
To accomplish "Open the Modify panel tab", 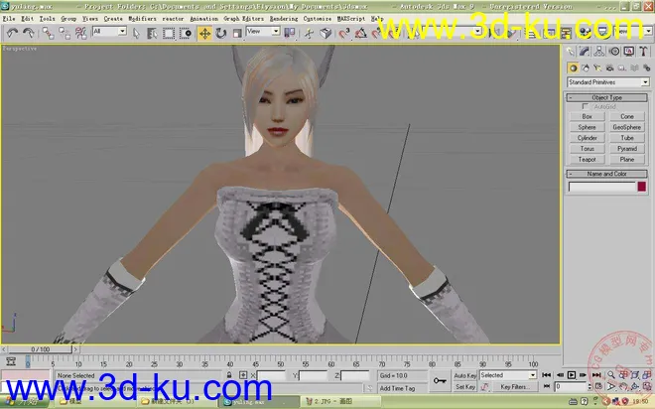I will [x=585, y=52].
